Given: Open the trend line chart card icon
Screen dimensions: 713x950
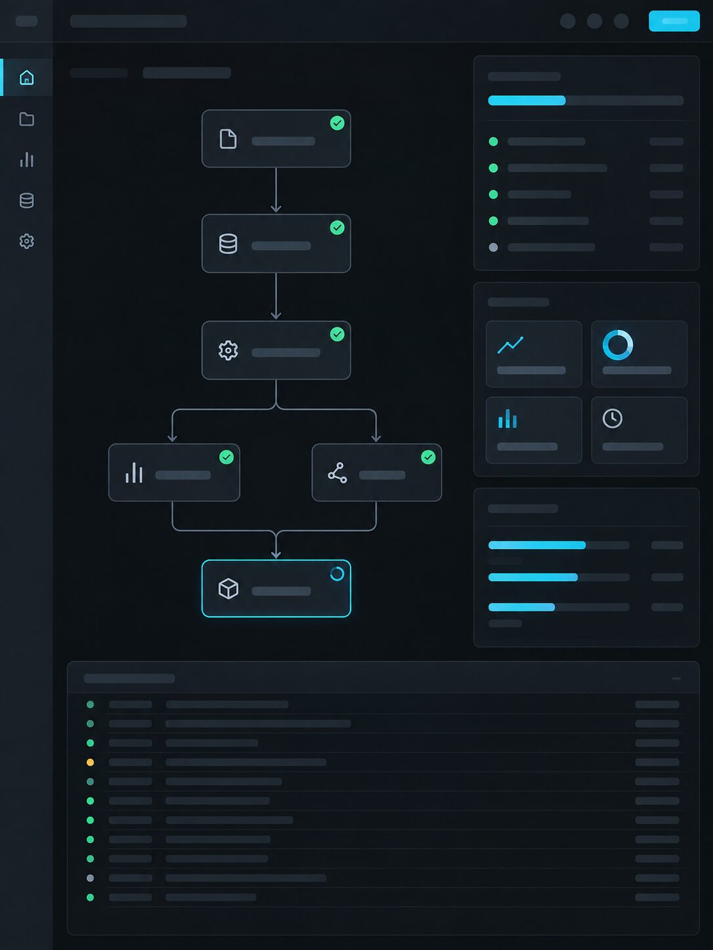Looking at the screenshot, I should (x=510, y=345).
